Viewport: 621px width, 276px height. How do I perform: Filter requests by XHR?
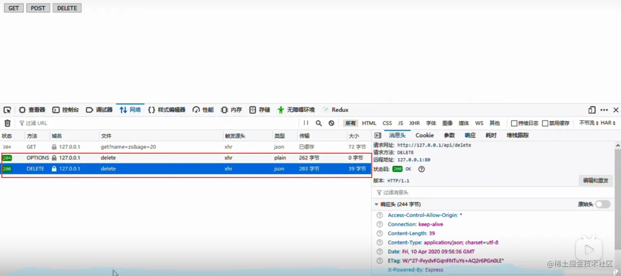(414, 123)
